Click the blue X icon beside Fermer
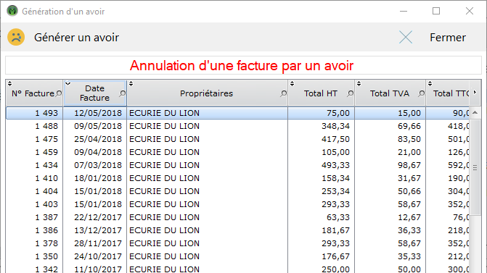Image resolution: width=487 pixels, height=273 pixels. tap(406, 37)
